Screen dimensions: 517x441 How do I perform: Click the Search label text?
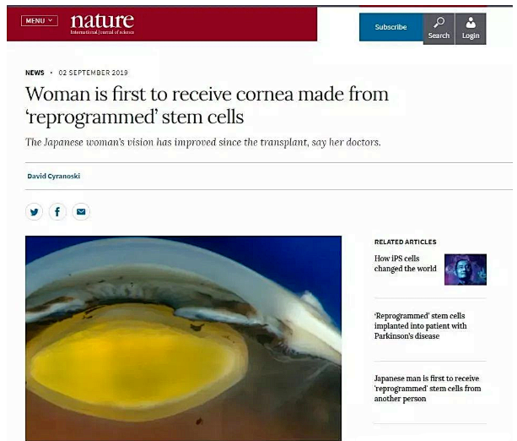point(439,35)
